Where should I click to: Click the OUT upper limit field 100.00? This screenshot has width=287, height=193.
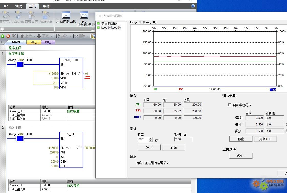coord(193,118)
